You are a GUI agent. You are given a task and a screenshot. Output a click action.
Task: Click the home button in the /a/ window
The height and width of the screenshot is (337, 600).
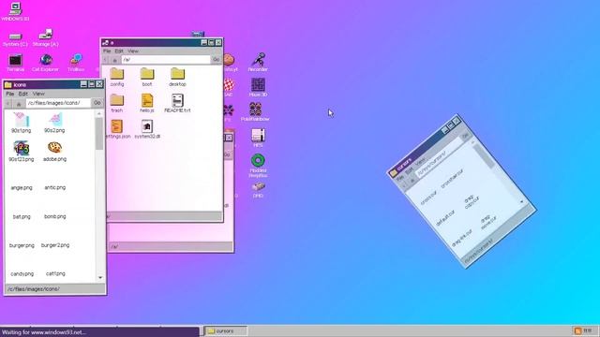pyautogui.click(x=114, y=60)
